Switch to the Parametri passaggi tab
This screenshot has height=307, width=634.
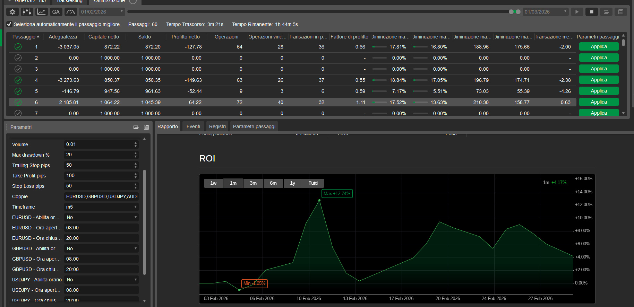(x=254, y=126)
